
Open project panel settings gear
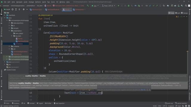tap(24, 9)
